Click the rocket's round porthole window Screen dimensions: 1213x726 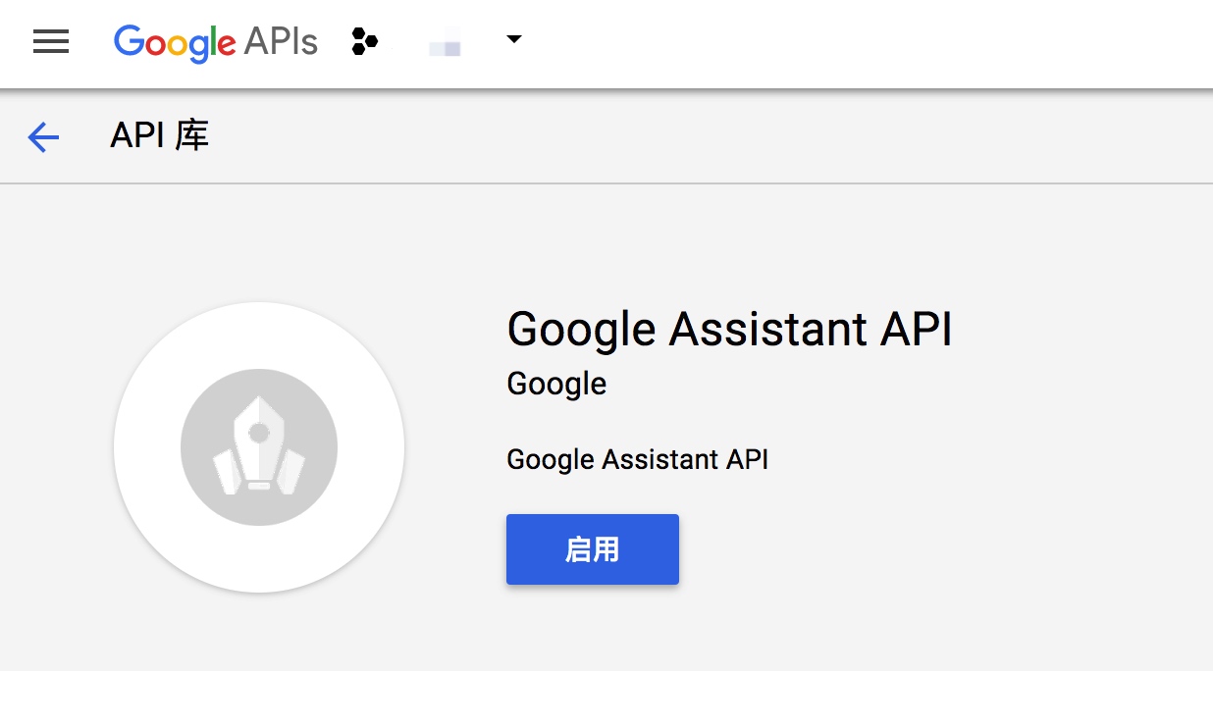click(x=259, y=432)
